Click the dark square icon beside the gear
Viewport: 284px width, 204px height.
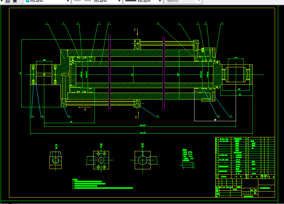(x=15, y=1)
